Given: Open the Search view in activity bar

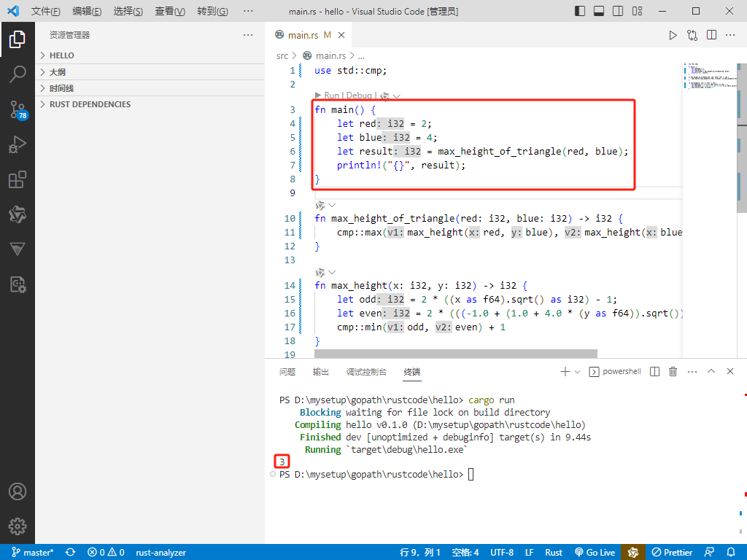Looking at the screenshot, I should point(18,74).
